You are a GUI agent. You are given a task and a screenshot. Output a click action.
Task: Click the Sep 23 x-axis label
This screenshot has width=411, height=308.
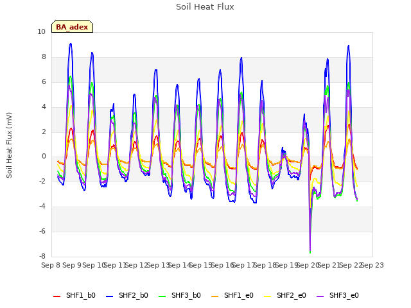(372, 265)
